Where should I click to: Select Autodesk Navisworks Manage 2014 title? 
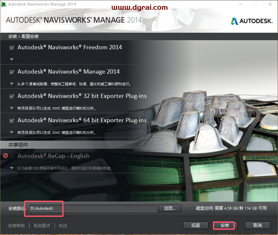pos(68,72)
